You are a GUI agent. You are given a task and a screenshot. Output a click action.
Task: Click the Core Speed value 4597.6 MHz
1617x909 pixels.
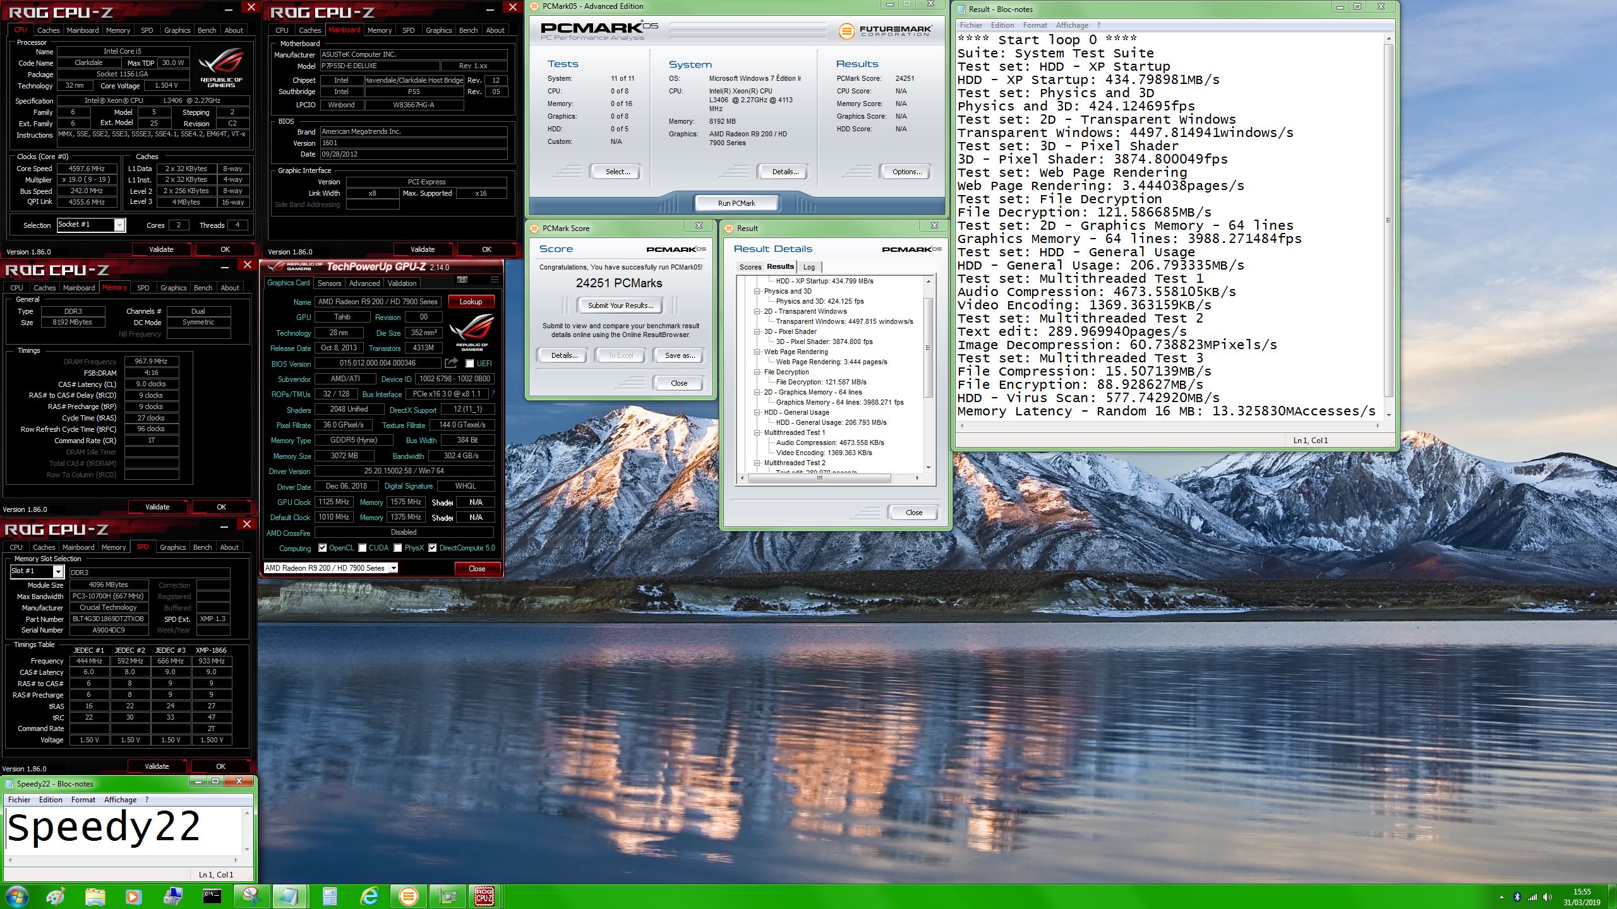[87, 169]
